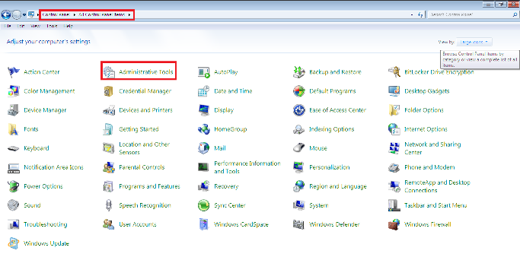Open RemoteApp and Desktop Connections link
Viewport: 520px width, 276px height.
437,186
